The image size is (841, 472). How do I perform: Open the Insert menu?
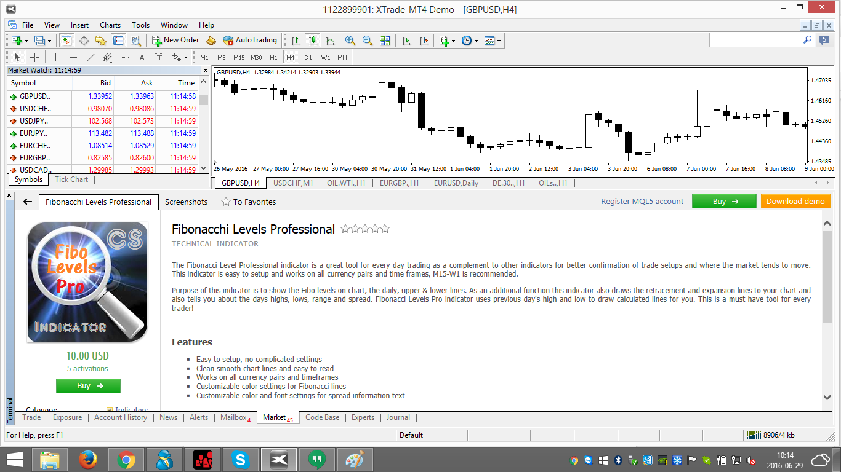click(x=79, y=25)
